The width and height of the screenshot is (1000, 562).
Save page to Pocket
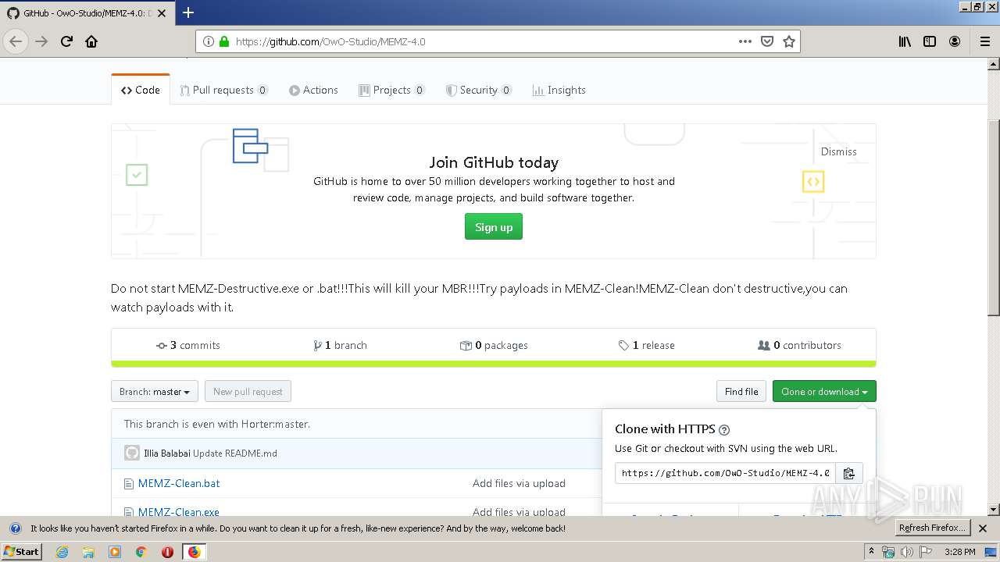point(767,41)
